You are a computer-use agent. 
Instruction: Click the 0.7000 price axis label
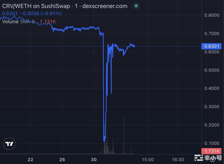(x=212, y=34)
